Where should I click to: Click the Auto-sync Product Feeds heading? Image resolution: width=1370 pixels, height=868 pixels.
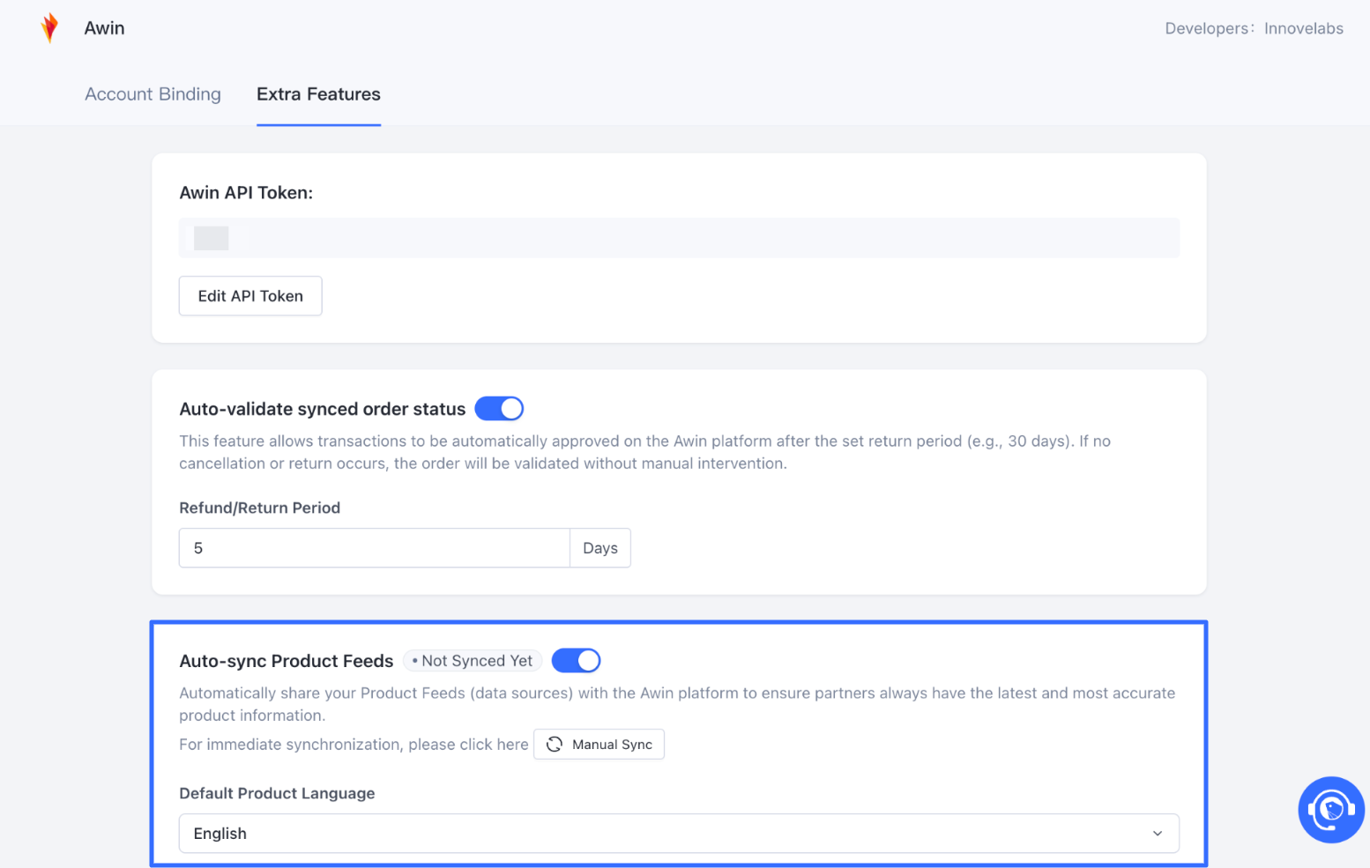click(x=286, y=661)
